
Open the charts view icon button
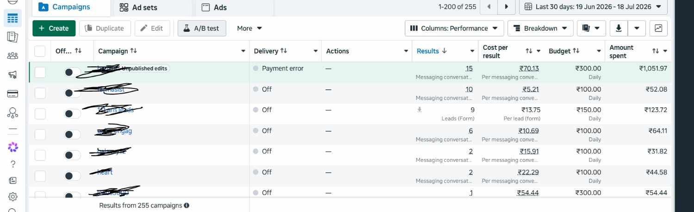[x=658, y=28]
